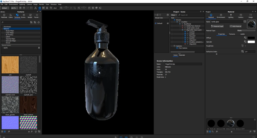
Task: Open the Render menu
Action: coord(41,4)
